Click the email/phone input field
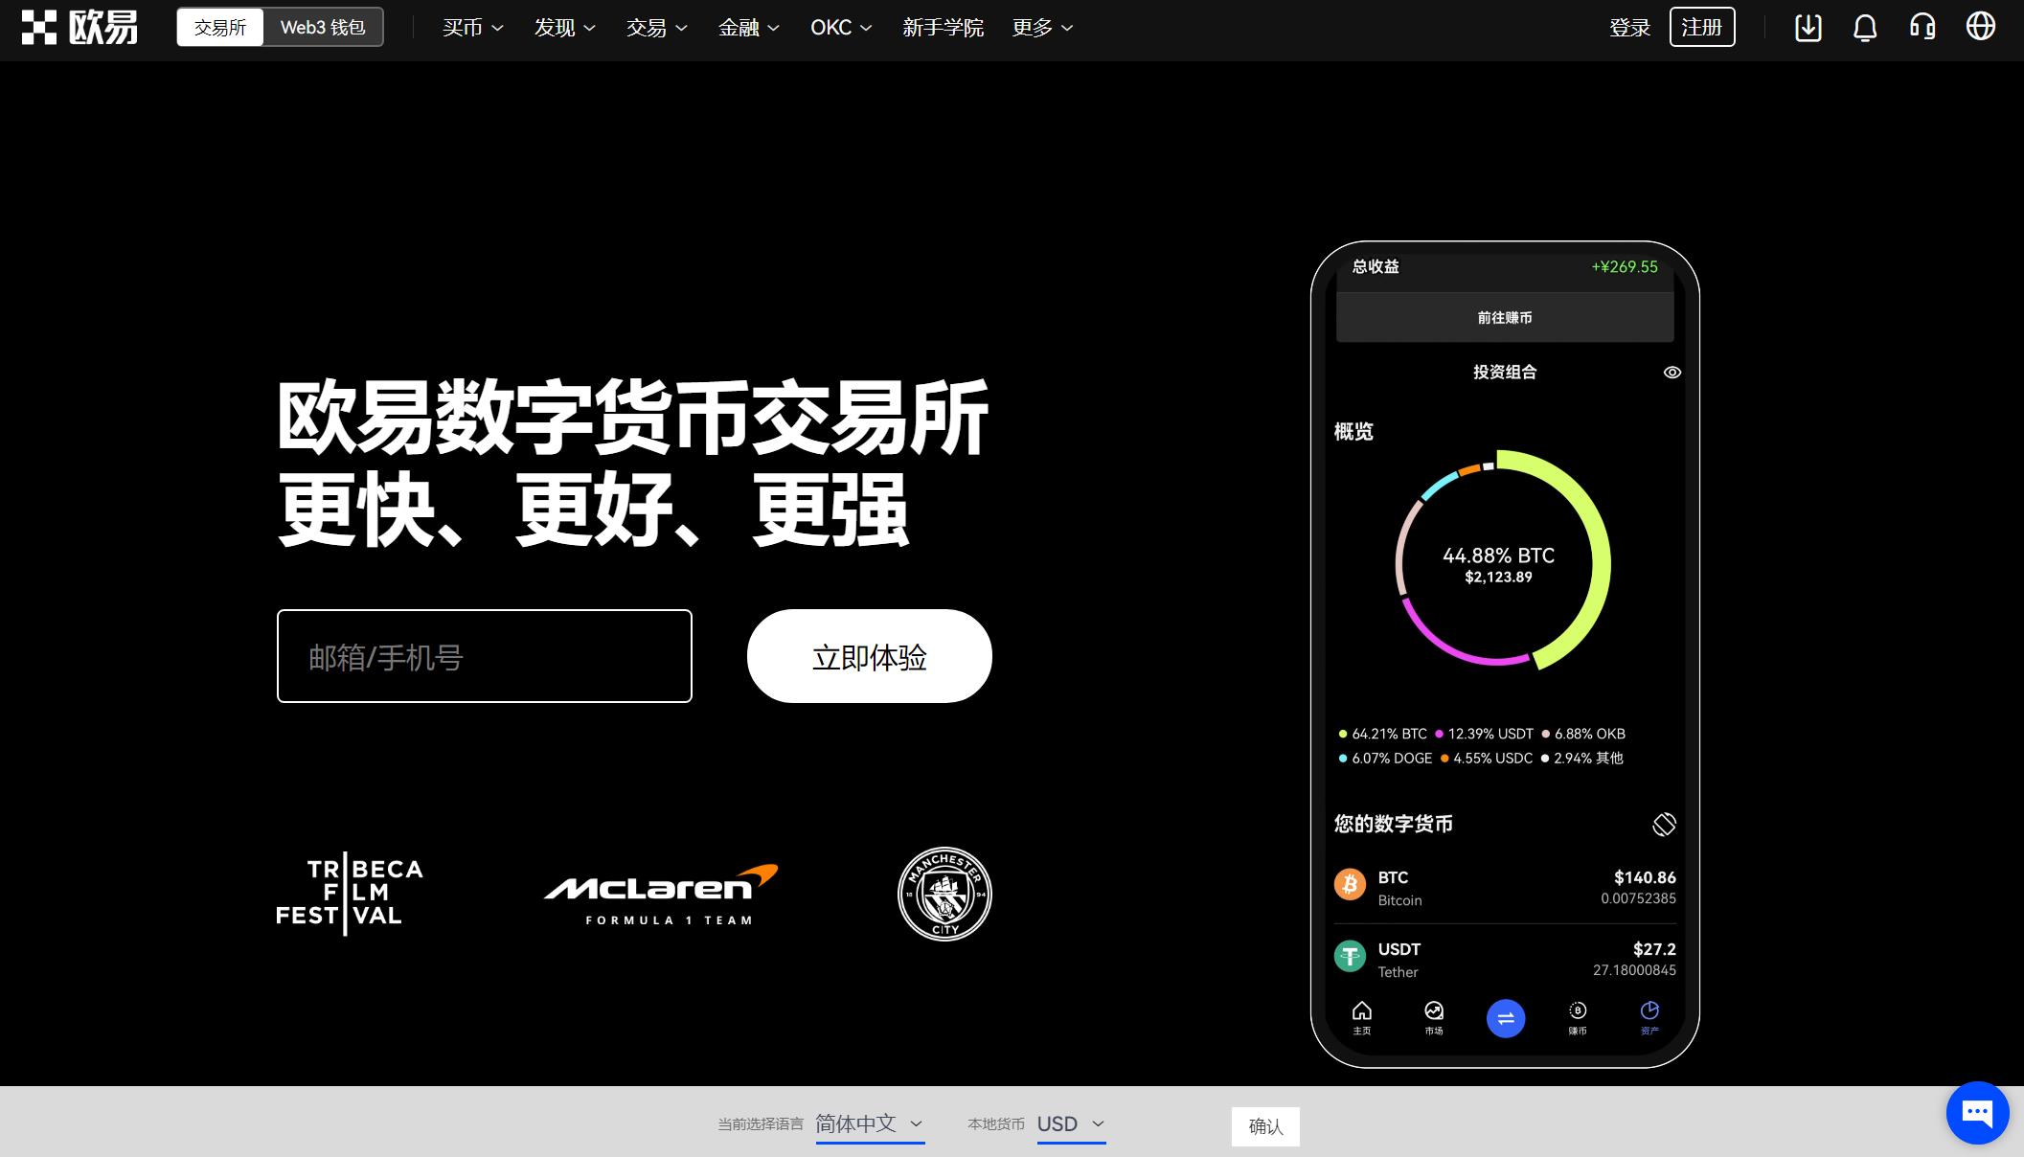 coord(485,655)
